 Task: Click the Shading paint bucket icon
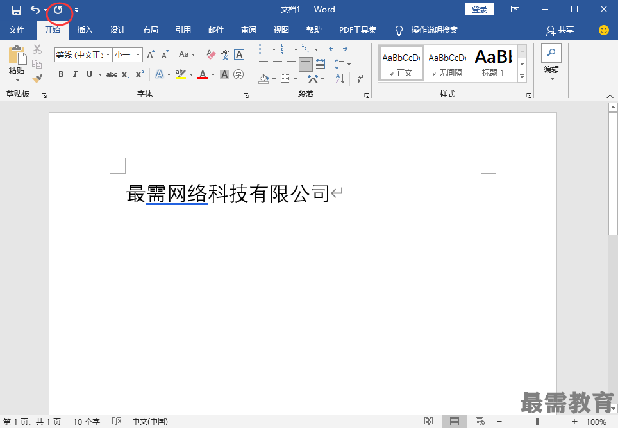263,79
